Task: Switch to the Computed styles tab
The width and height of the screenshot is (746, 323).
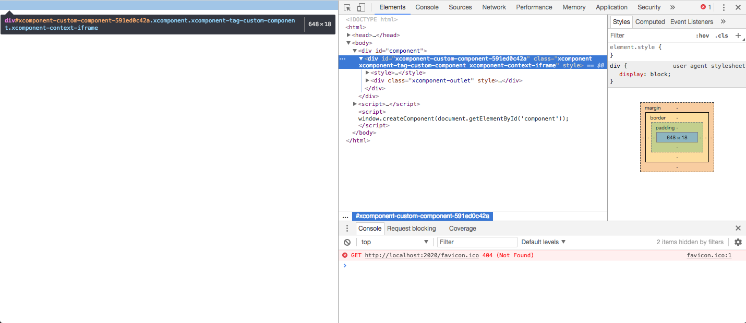Action: [x=649, y=21]
